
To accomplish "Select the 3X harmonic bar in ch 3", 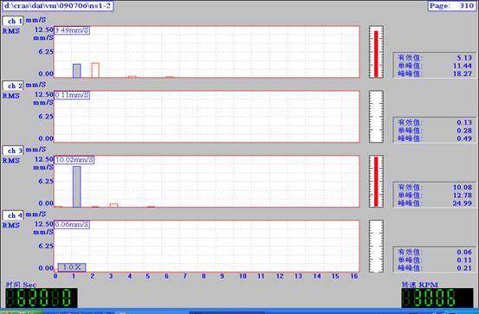I will (x=114, y=205).
